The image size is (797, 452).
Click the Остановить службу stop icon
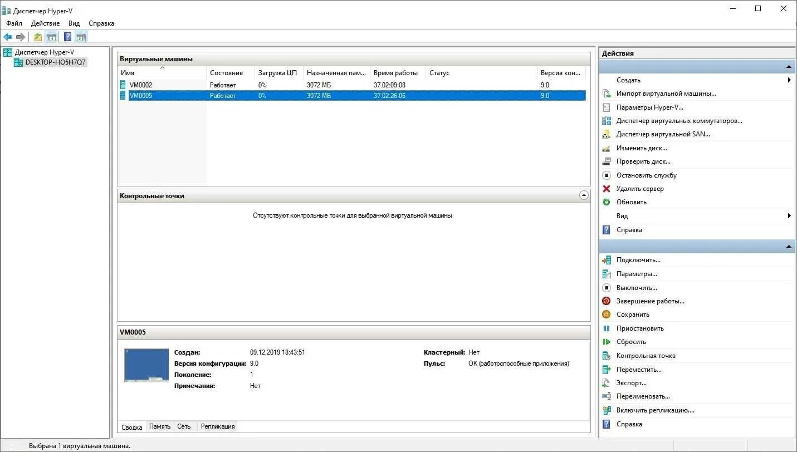pos(607,175)
